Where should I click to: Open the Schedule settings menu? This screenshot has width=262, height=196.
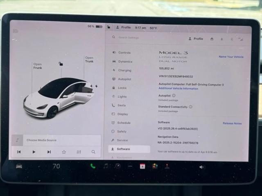pyautogui.click(x=121, y=122)
